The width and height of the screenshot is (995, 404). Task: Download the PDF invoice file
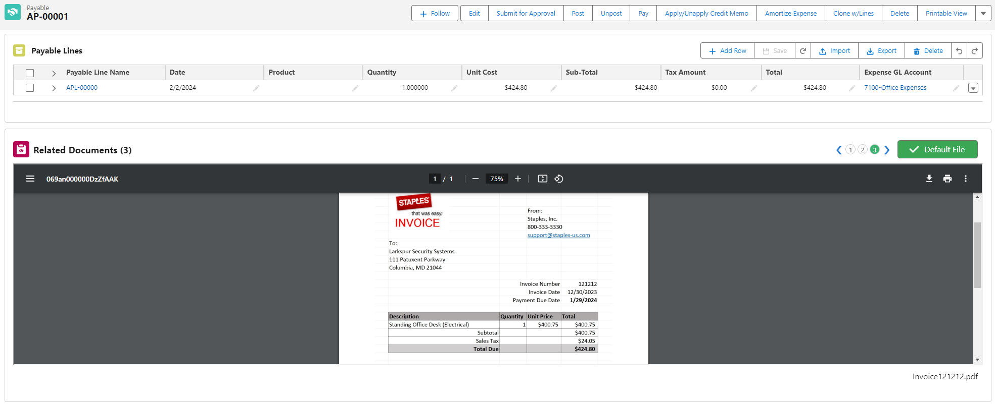929,179
